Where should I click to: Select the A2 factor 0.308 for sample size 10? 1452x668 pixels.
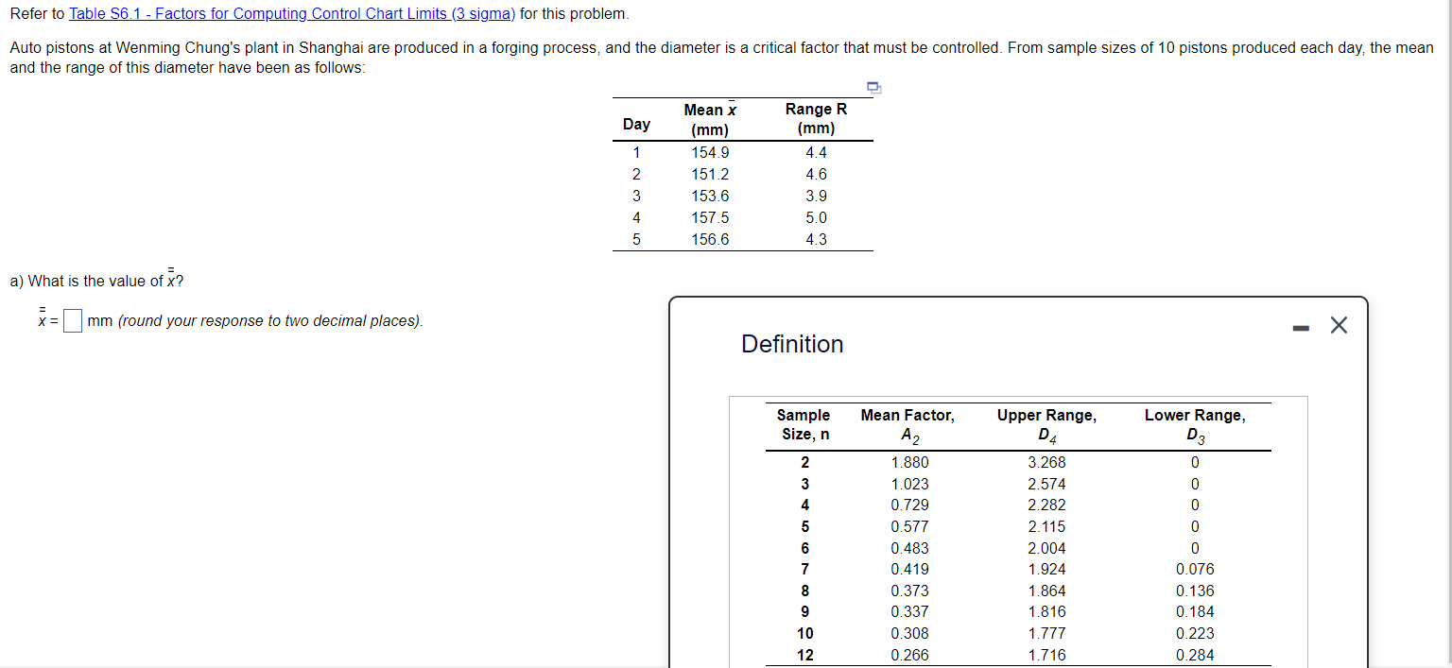(907, 633)
